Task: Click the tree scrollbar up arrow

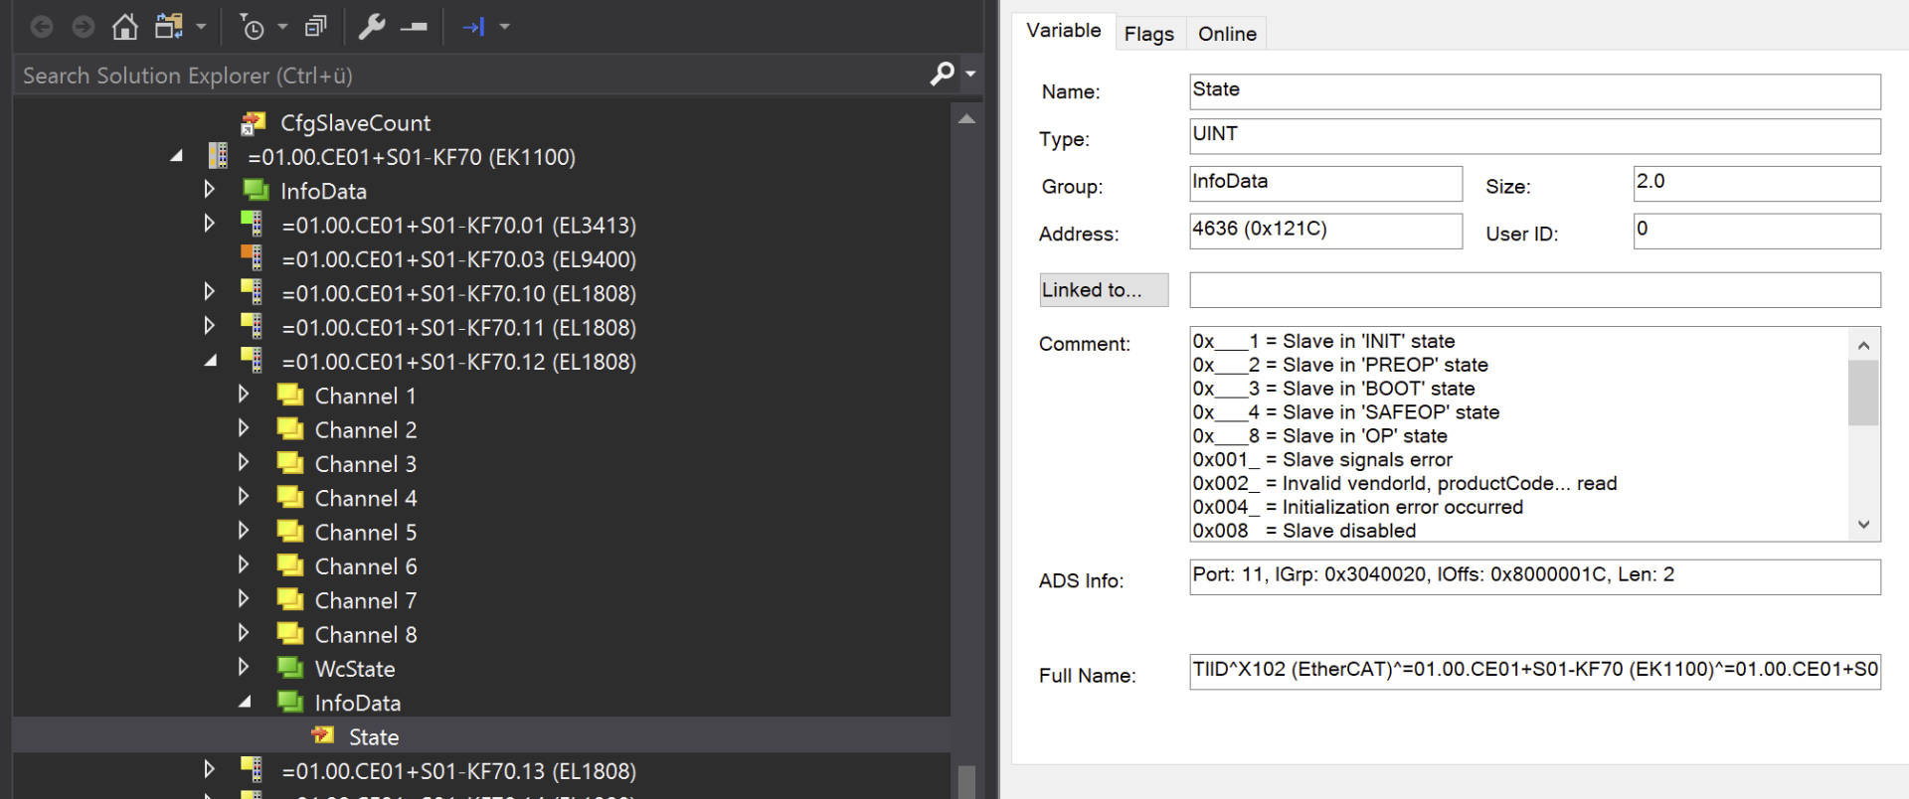Action: [x=966, y=118]
